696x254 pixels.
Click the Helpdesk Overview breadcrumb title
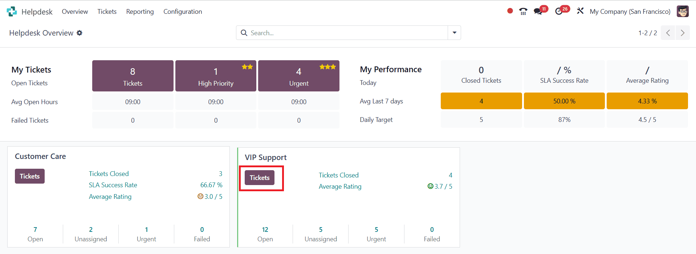click(x=41, y=33)
